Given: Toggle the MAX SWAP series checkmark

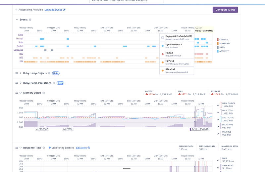Looking at the screenshot, I should (218, 127).
